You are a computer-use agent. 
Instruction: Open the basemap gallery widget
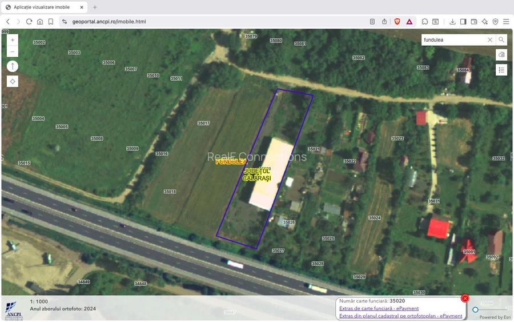tap(501, 54)
